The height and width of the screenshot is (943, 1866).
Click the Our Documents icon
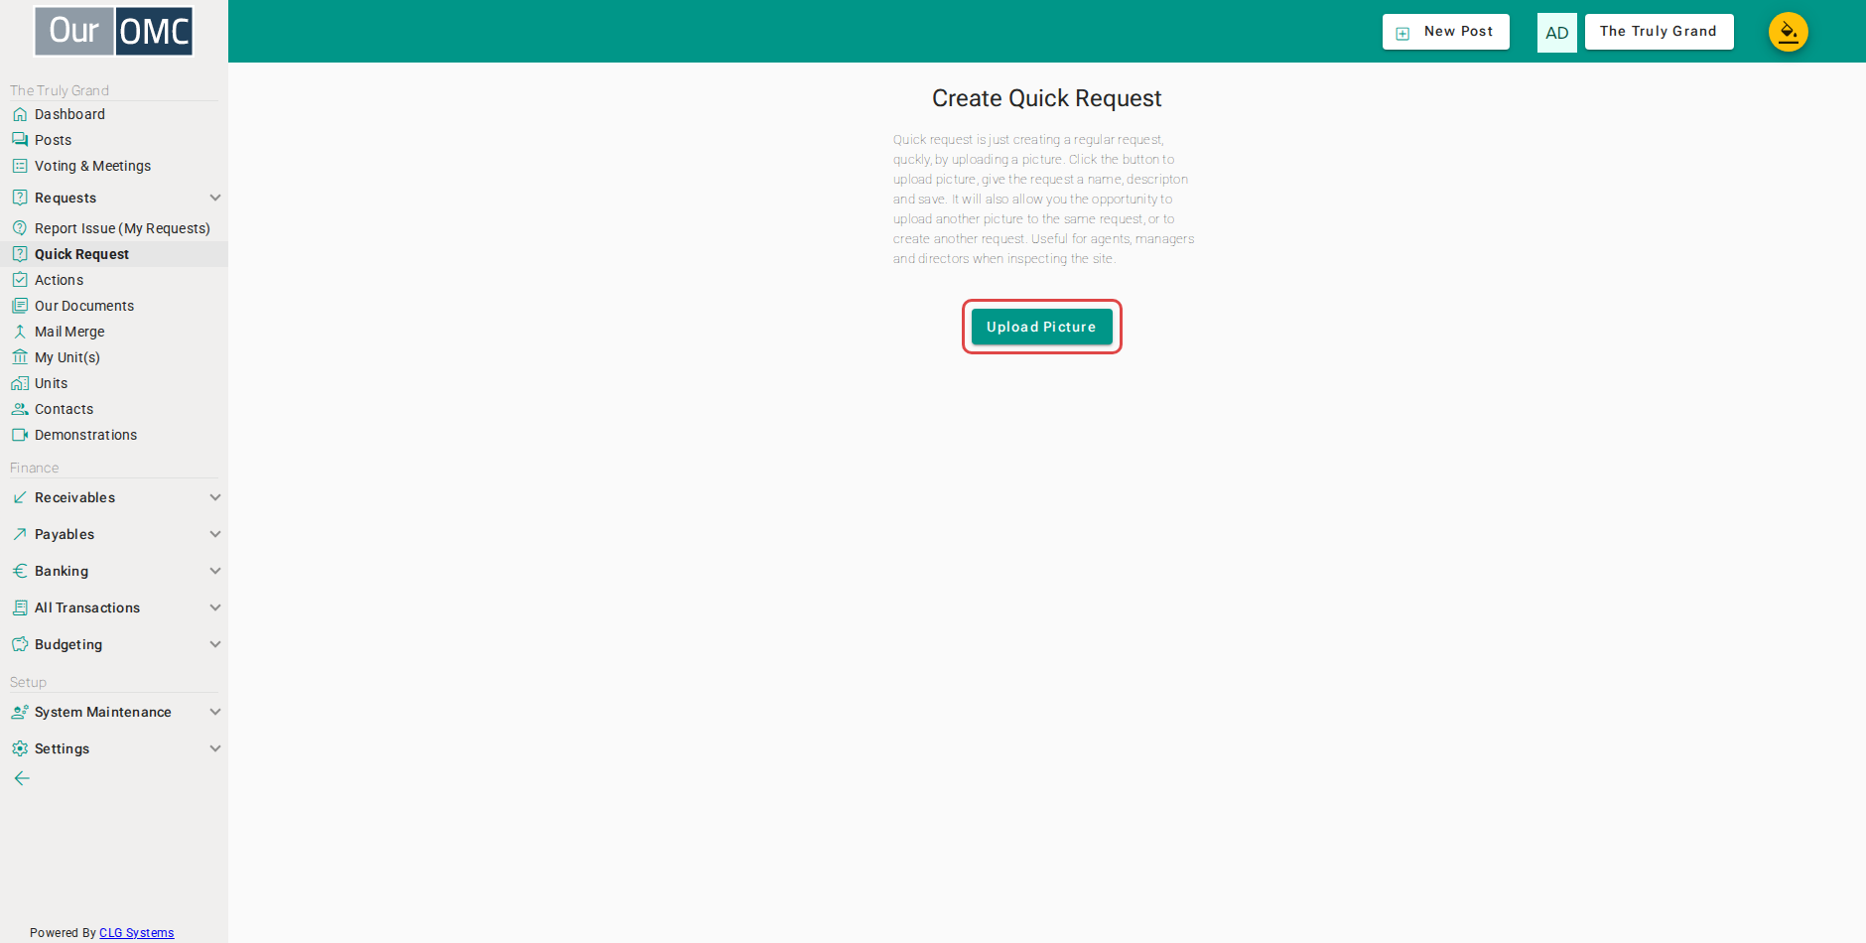point(20,306)
